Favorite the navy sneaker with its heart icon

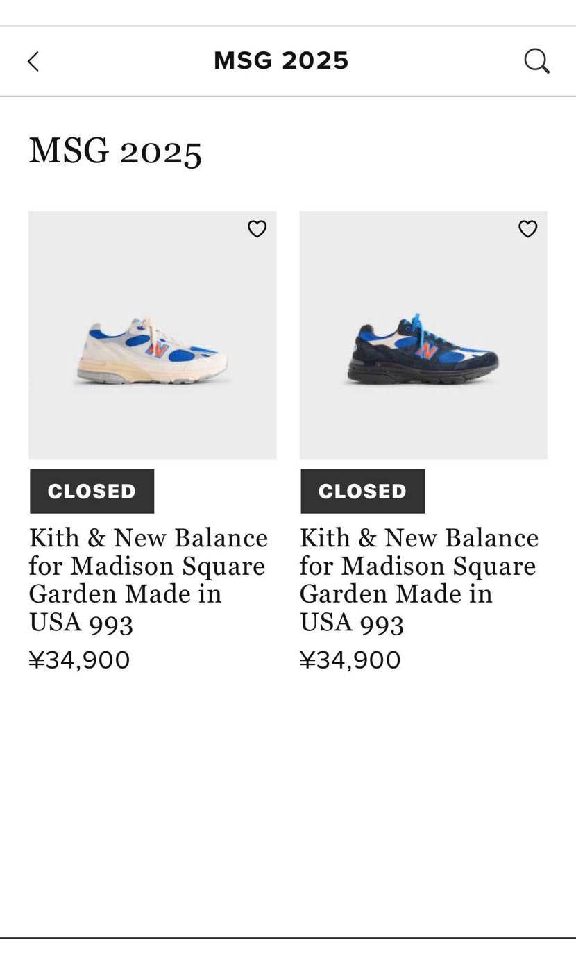(x=527, y=229)
